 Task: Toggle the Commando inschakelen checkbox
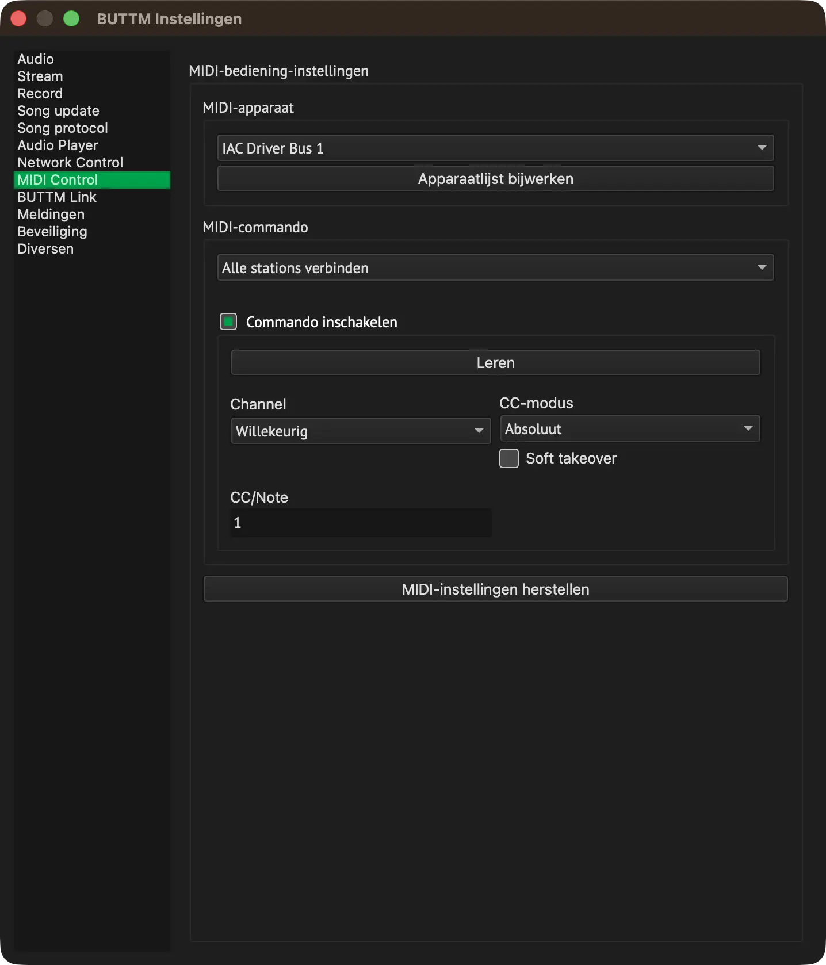click(x=228, y=321)
